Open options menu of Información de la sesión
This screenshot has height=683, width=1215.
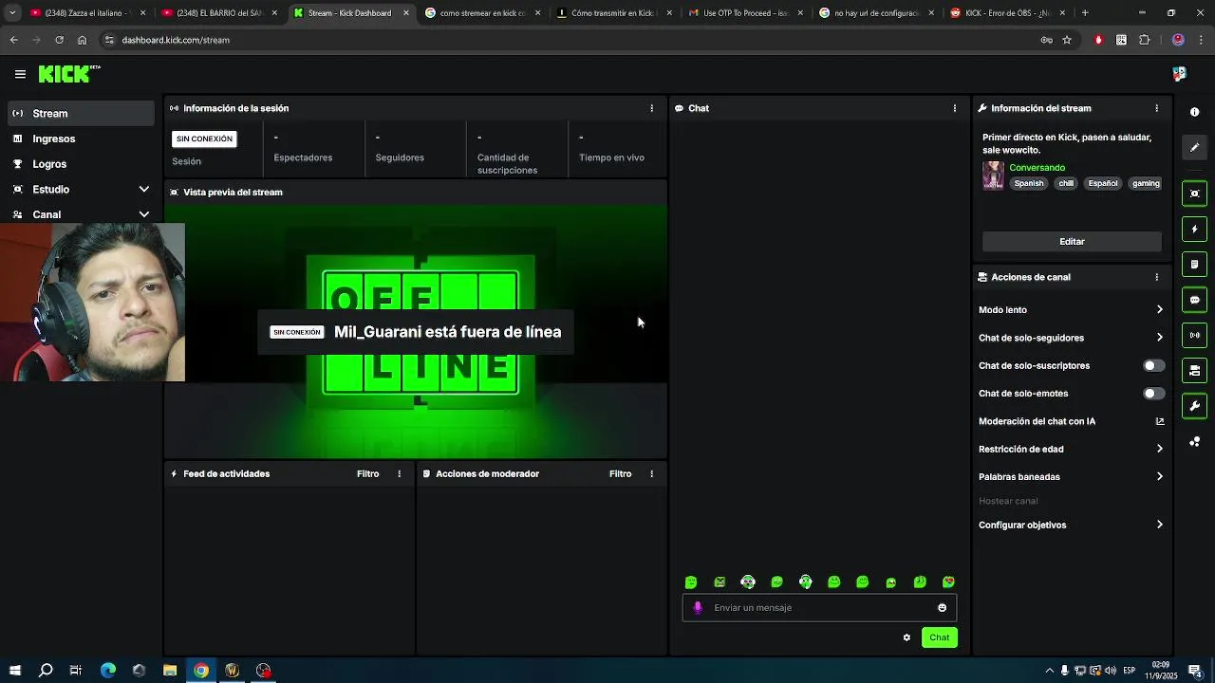click(x=651, y=108)
